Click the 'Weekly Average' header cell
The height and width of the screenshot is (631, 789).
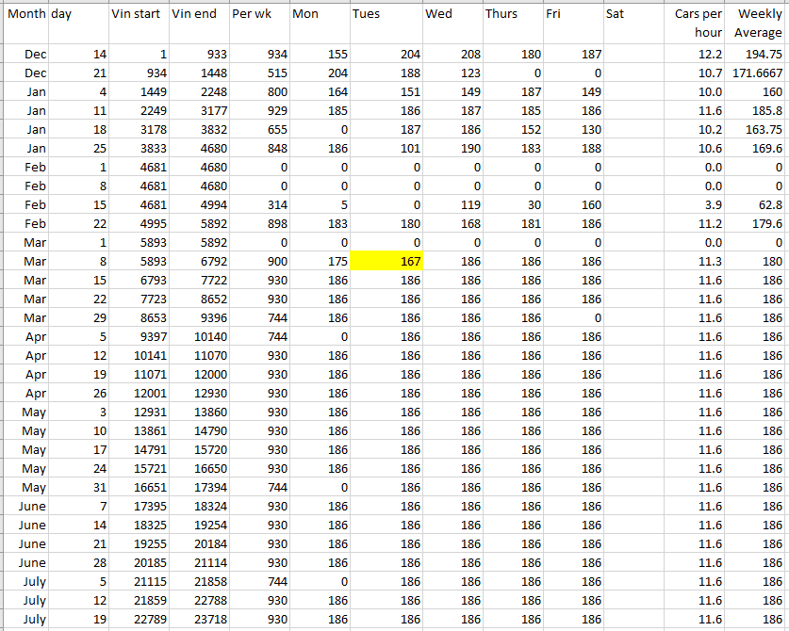pos(757,24)
